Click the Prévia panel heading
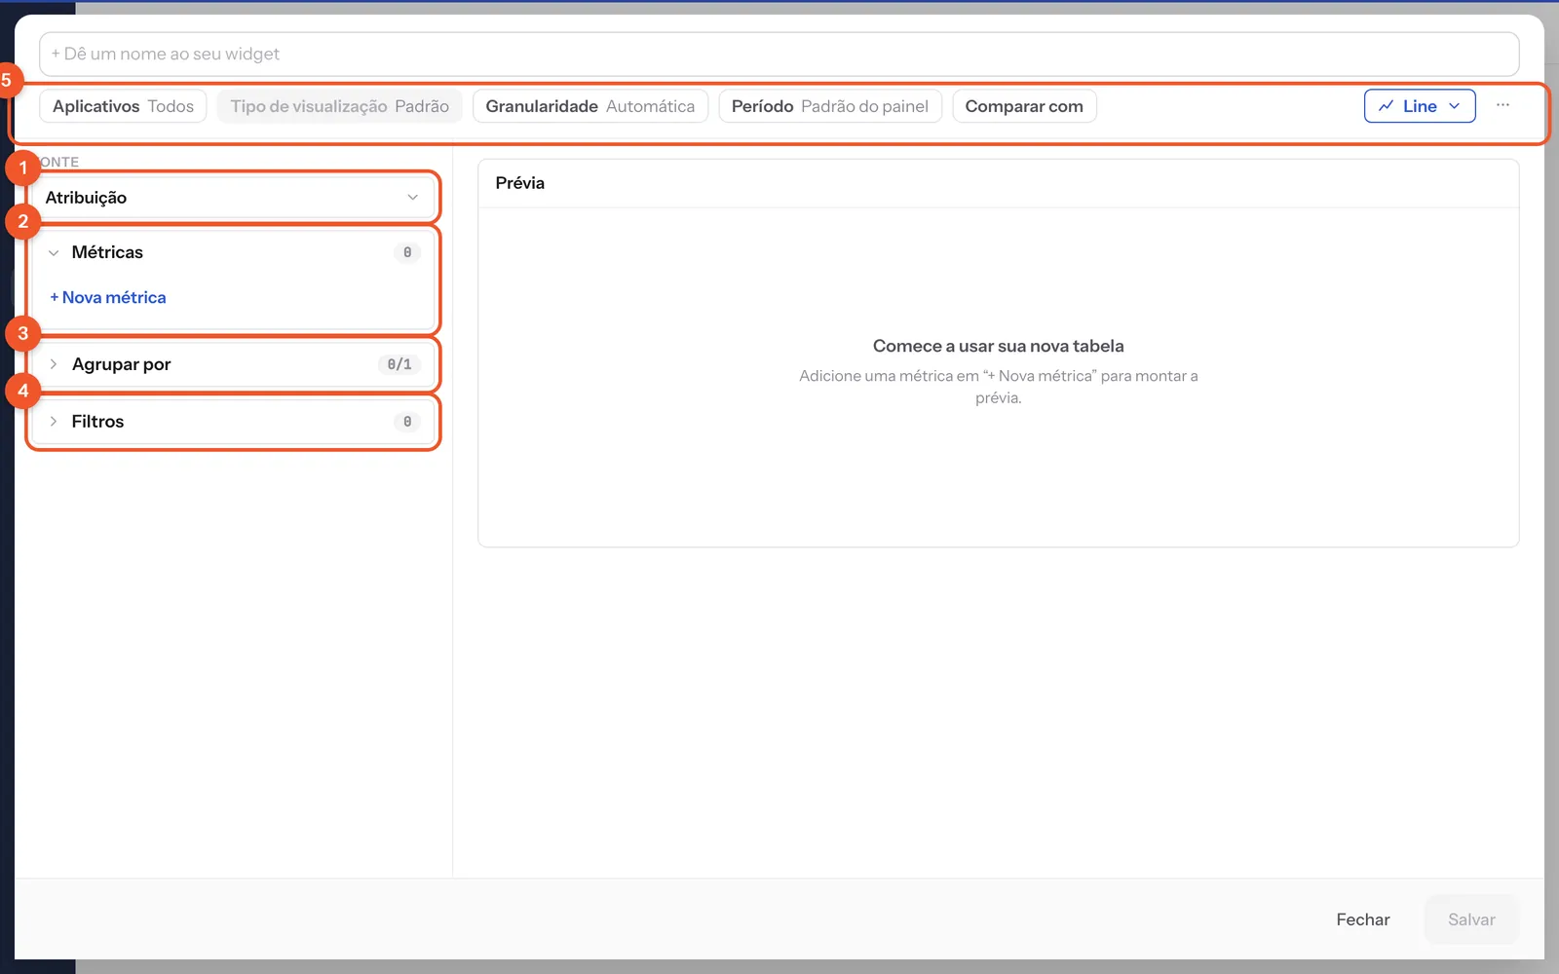This screenshot has width=1559, height=974. pyautogui.click(x=519, y=183)
